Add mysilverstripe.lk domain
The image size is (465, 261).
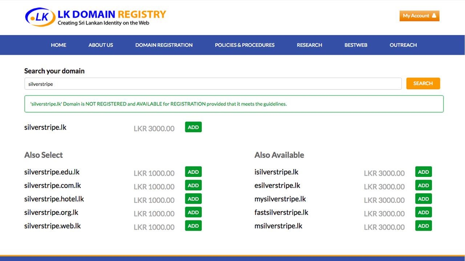[423, 199]
